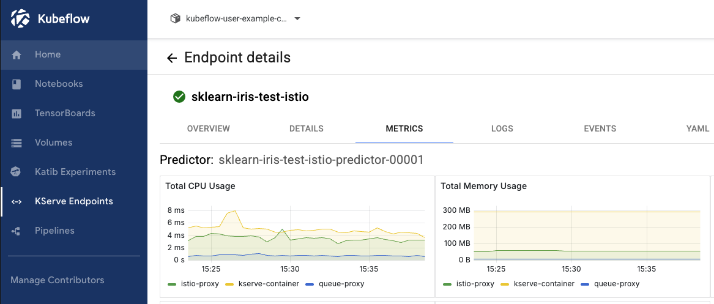Click the predictor name sklearn-iris-test-istio-predictor-00001
Viewport: 714px width, 304px height.
[321, 160]
